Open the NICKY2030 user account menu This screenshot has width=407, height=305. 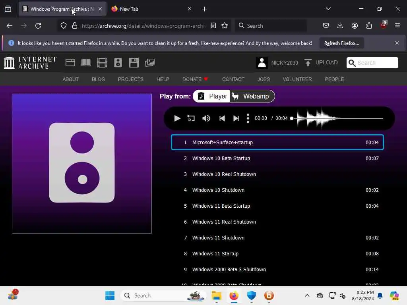click(277, 63)
